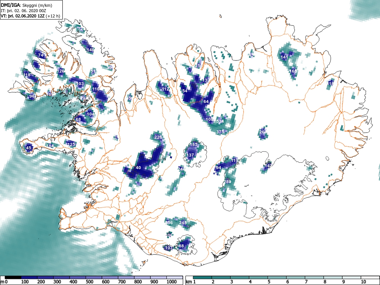Viewport: 380px width, 285px height.
Task: Click the map value 226
Action: (x=158, y=138)
